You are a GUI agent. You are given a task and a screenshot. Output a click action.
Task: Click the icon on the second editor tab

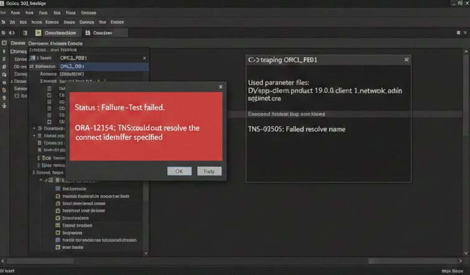click(88, 33)
